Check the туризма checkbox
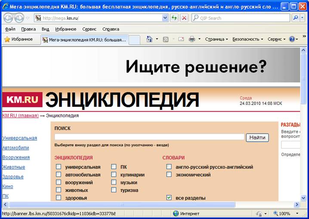 point(114,190)
